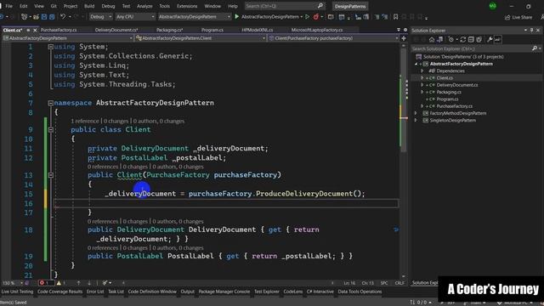Switch to the Program.cs tab

(x=212, y=31)
